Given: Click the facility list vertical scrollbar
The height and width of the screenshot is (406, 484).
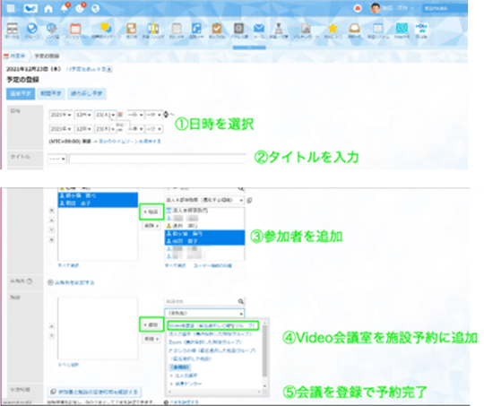Looking at the screenshot, I should point(264,353).
